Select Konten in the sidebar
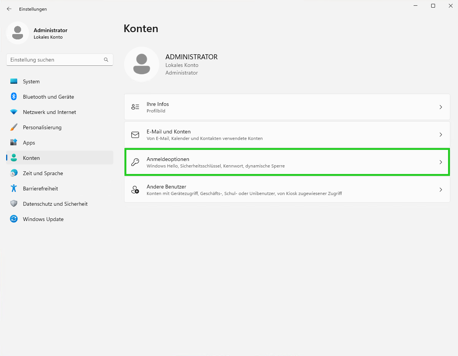458x356 pixels. tap(31, 158)
